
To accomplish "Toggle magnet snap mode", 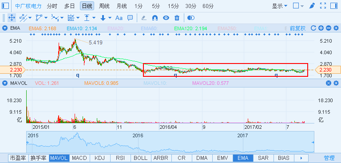I will coord(155,18).
